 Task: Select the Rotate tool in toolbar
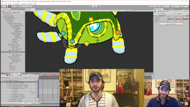coord(10,7)
